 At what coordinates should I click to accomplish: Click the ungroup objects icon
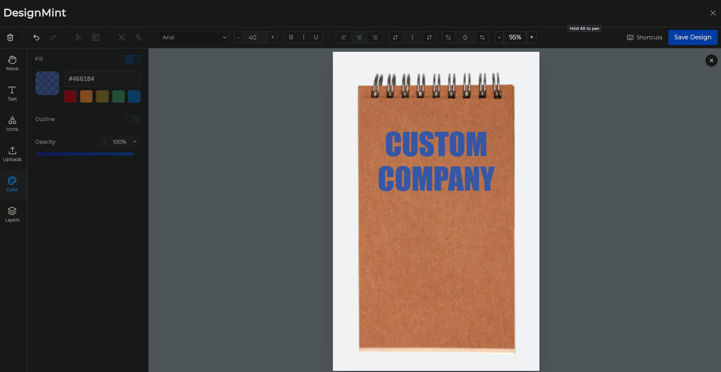coord(138,37)
